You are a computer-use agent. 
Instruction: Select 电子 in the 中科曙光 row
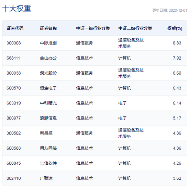tap(122, 103)
